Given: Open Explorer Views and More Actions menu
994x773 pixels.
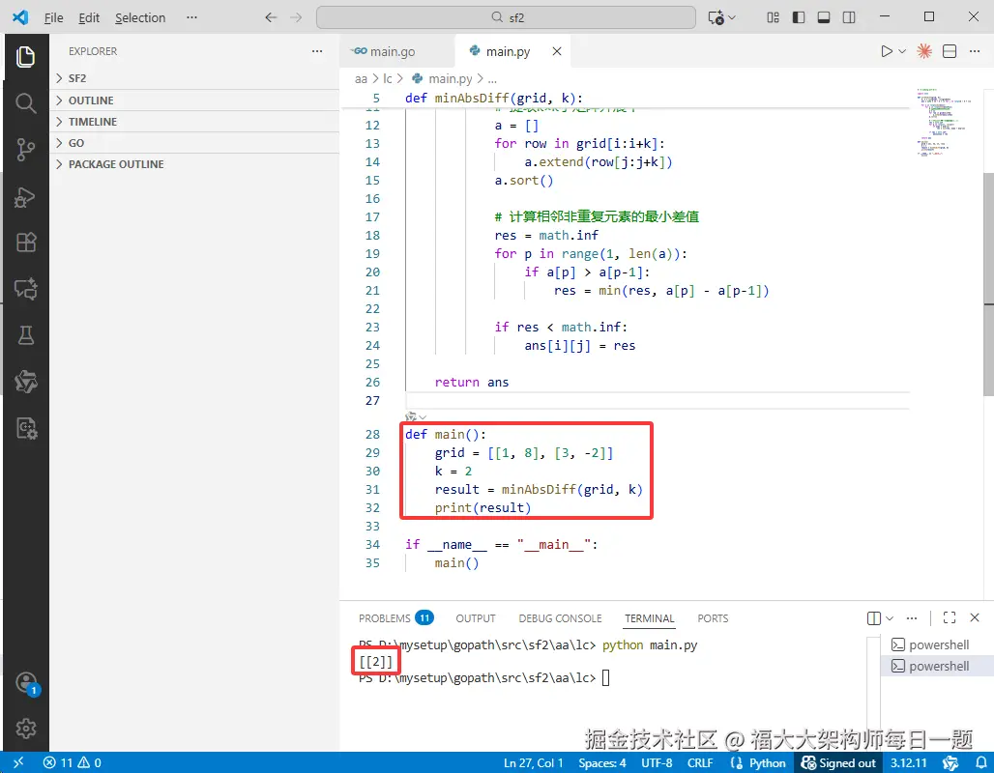Looking at the screenshot, I should point(317,51).
